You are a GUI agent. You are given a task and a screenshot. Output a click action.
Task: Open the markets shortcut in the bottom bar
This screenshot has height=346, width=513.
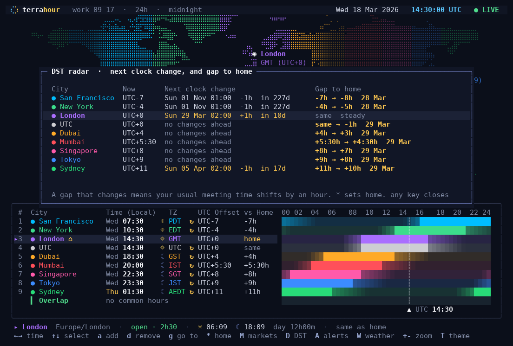point(258,336)
